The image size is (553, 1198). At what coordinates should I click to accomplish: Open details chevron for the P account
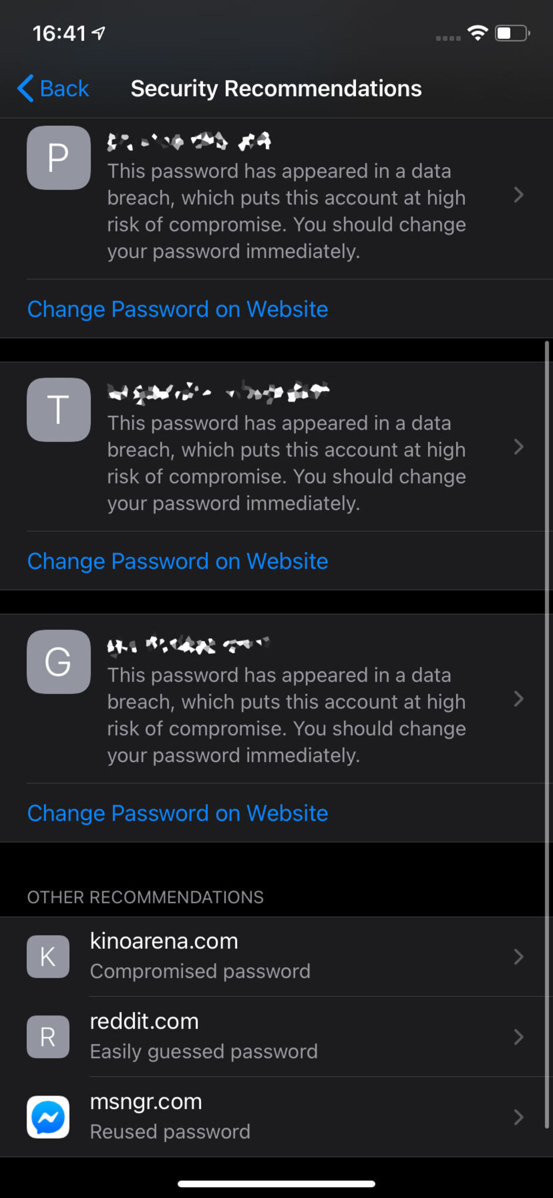518,195
